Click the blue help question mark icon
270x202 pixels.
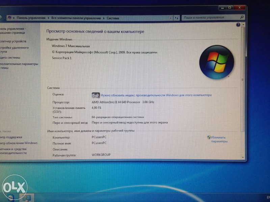(238, 25)
